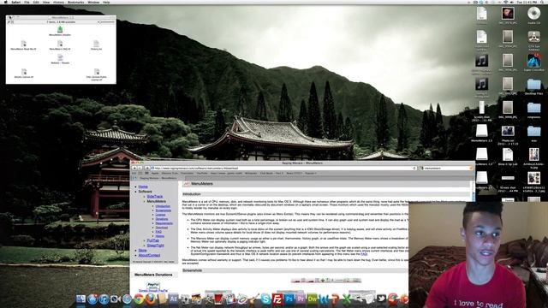The image size is (548, 308).
Task: Launch Photoshop from the Dock
Action: coord(289,299)
